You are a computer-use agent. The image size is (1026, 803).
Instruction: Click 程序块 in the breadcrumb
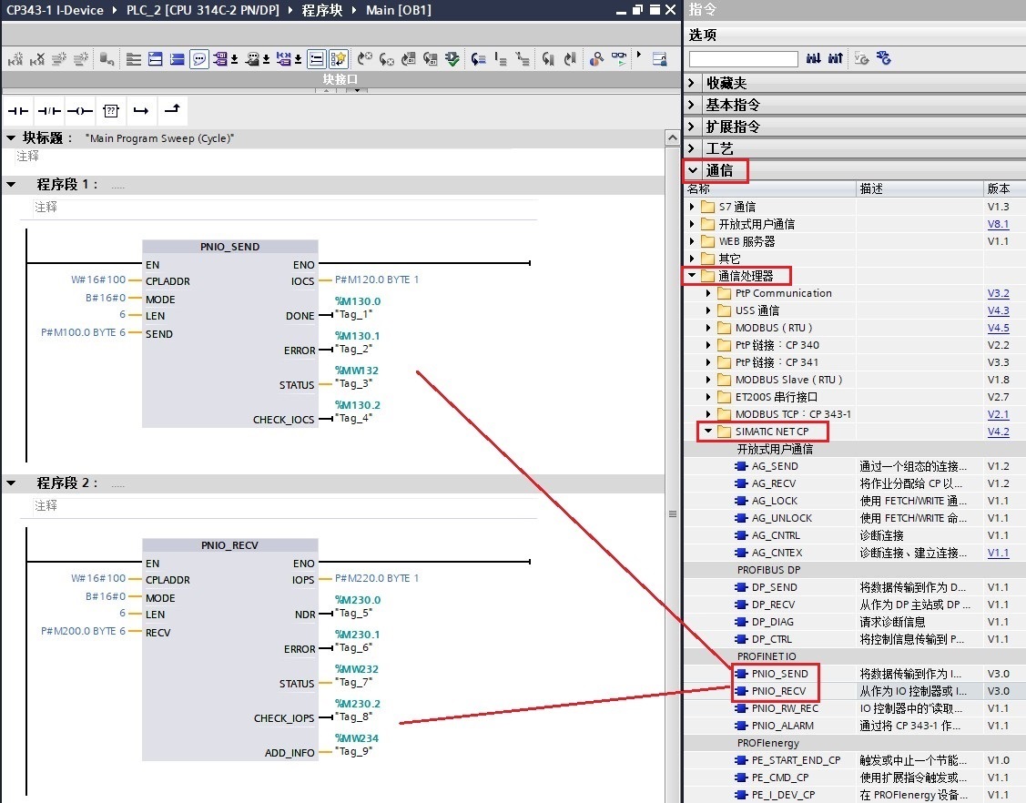322,10
